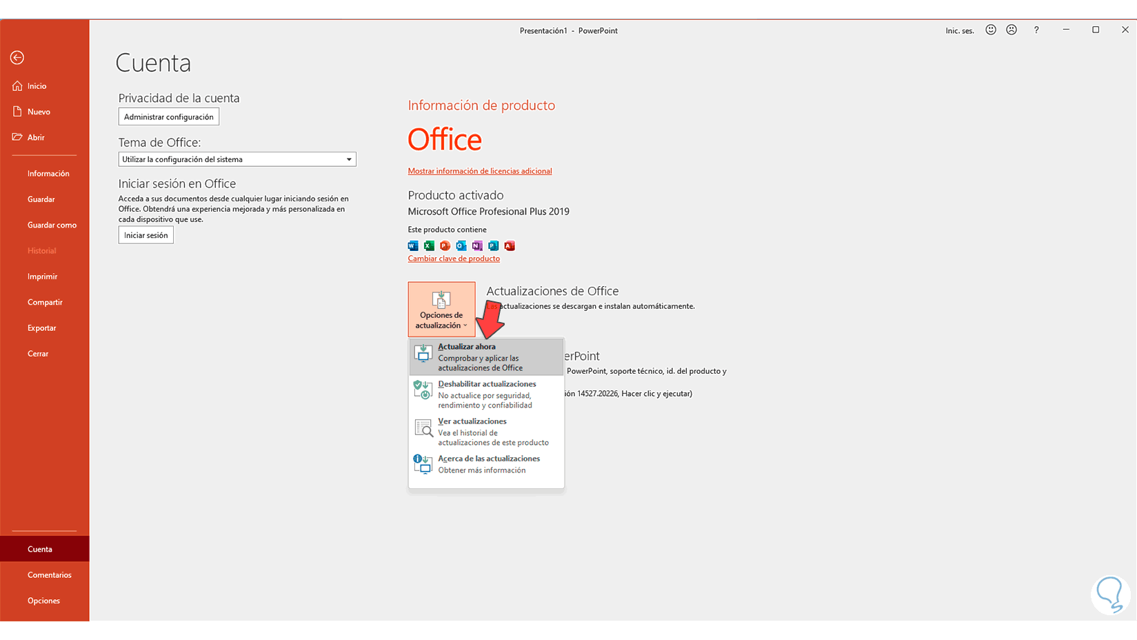Open the Tema de Office dropdown
This screenshot has height=640, width=1137.
[x=237, y=159]
